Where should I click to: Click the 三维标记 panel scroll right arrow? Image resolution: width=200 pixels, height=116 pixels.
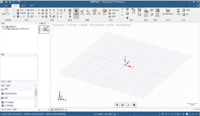coord(48,110)
